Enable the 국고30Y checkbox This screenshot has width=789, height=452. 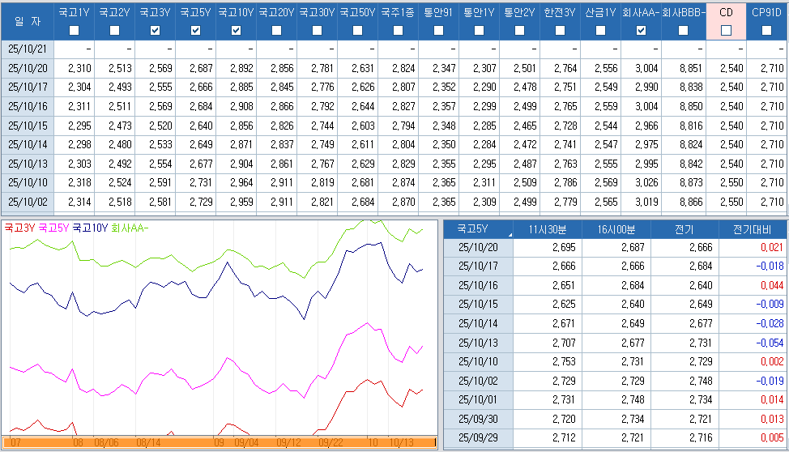click(318, 30)
